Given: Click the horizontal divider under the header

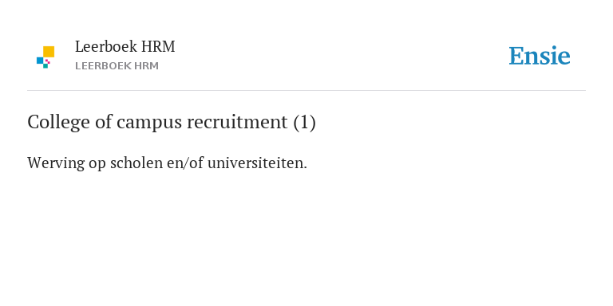Looking at the screenshot, I should click(x=306, y=91).
